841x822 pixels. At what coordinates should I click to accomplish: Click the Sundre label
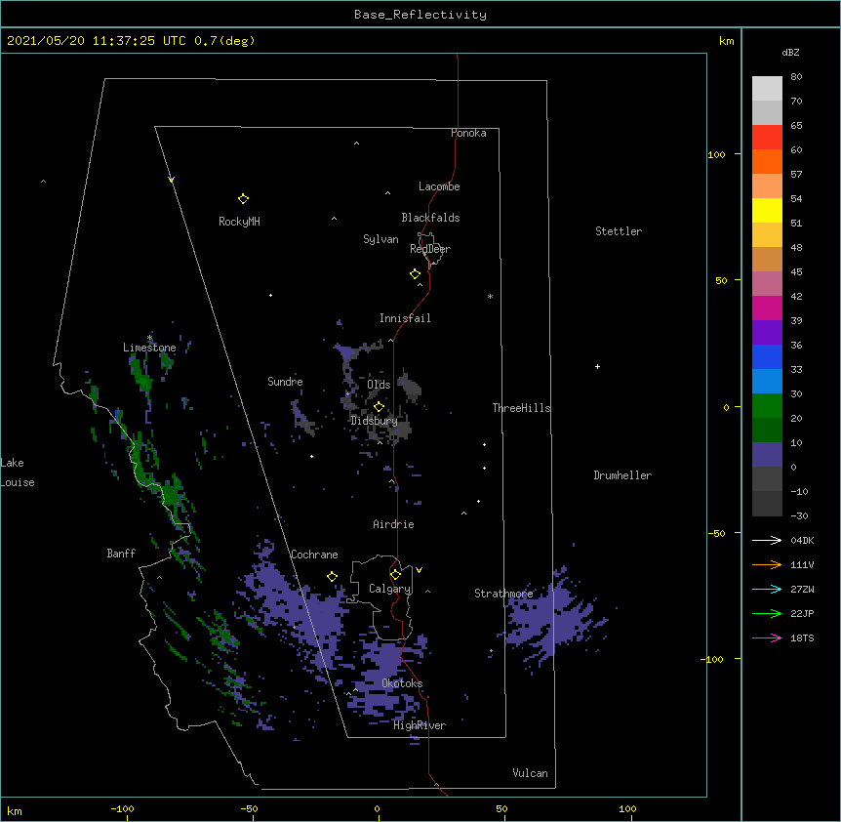285,382
